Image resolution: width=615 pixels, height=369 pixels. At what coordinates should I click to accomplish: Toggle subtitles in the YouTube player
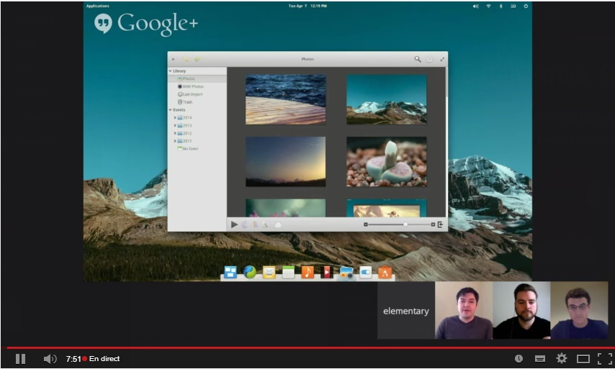pos(540,358)
